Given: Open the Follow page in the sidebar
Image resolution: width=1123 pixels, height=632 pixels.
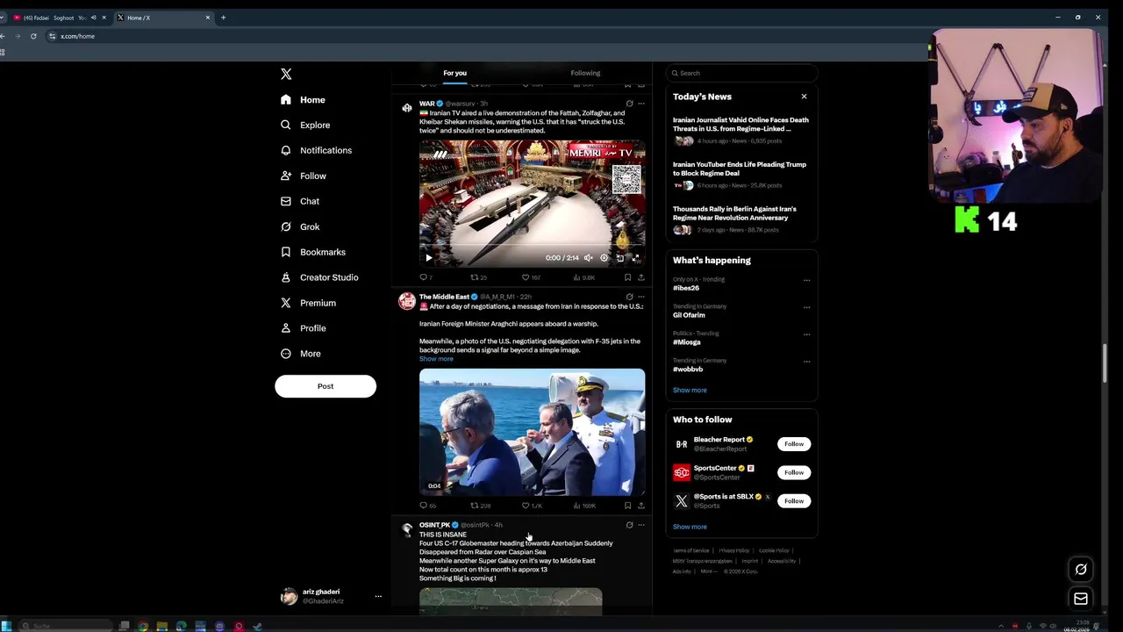Looking at the screenshot, I should [x=303, y=176].
